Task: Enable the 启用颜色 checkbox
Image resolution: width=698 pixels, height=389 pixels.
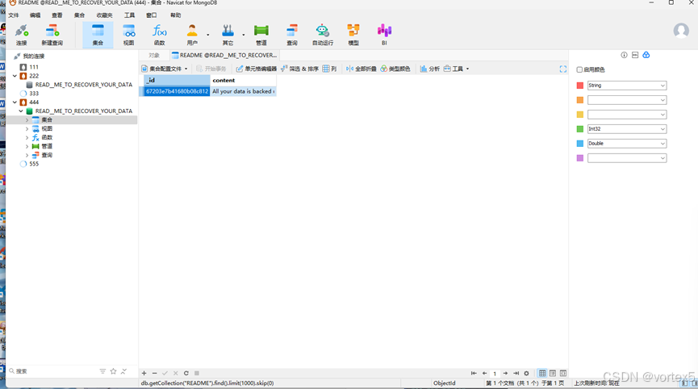Action: point(579,69)
